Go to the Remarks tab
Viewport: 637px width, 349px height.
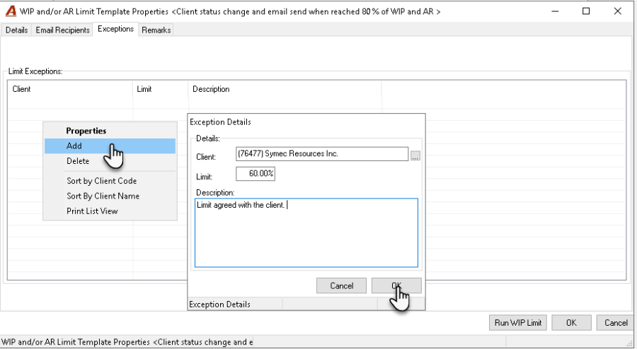pos(156,30)
